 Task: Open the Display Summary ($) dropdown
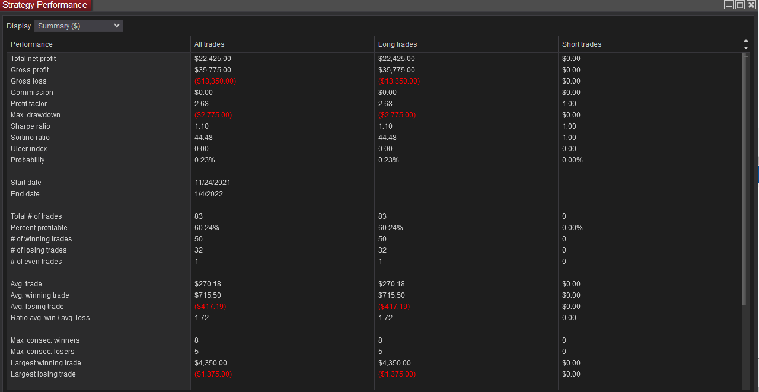(79, 26)
